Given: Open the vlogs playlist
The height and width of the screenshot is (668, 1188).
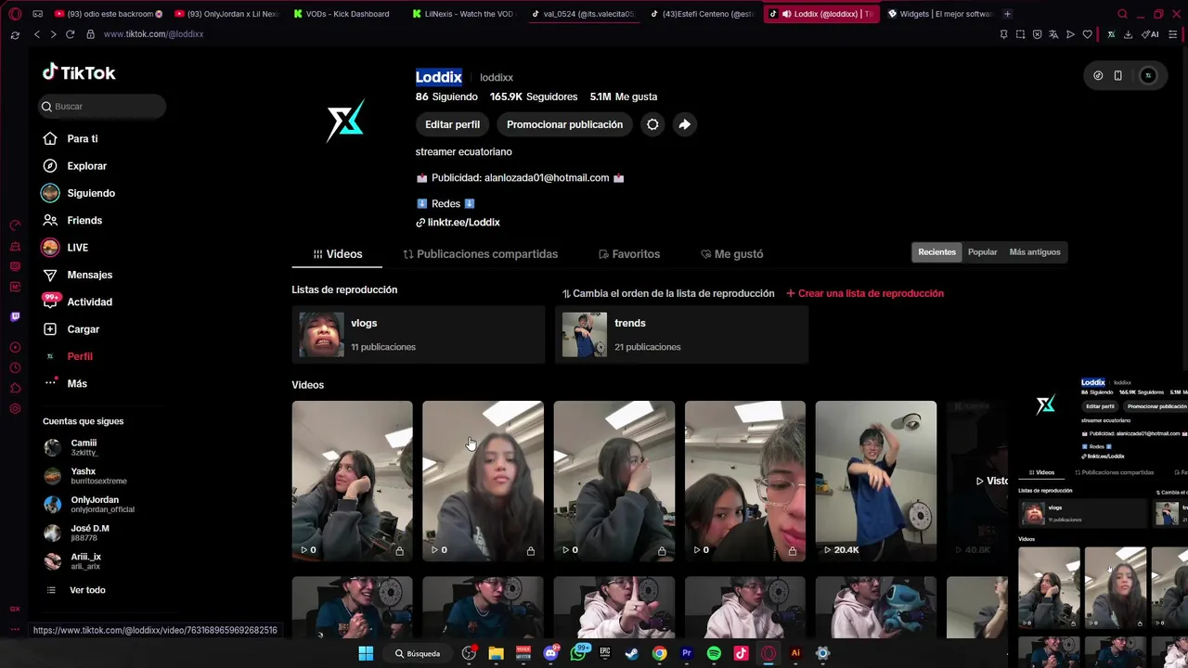Looking at the screenshot, I should [x=418, y=334].
